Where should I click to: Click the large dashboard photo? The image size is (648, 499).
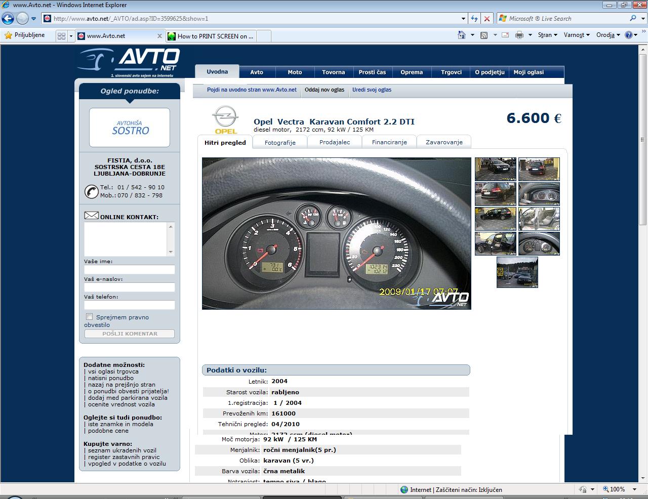[x=337, y=233]
